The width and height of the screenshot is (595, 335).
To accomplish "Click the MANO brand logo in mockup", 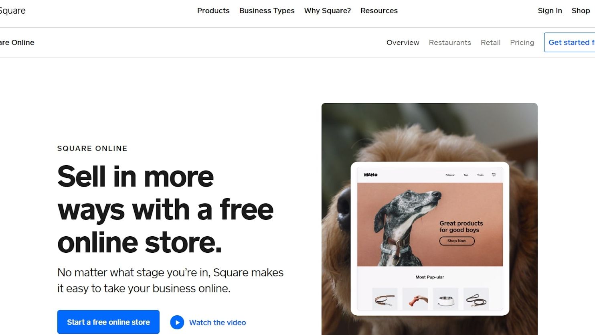I will tap(370, 175).
